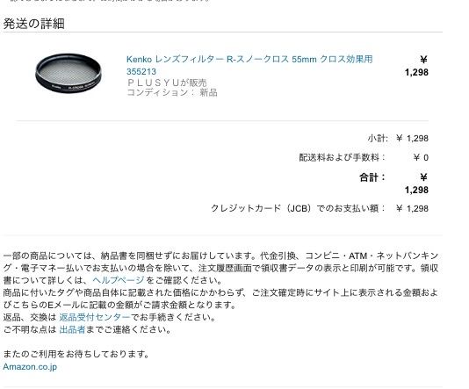Click the bold 1,298 total under 合計

[416, 190]
